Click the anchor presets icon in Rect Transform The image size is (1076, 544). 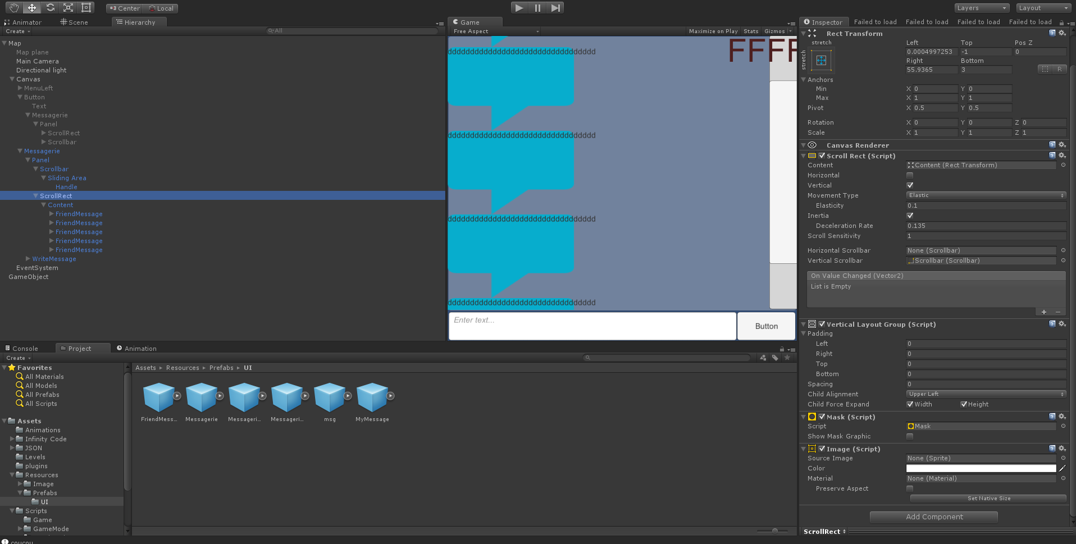click(x=821, y=60)
